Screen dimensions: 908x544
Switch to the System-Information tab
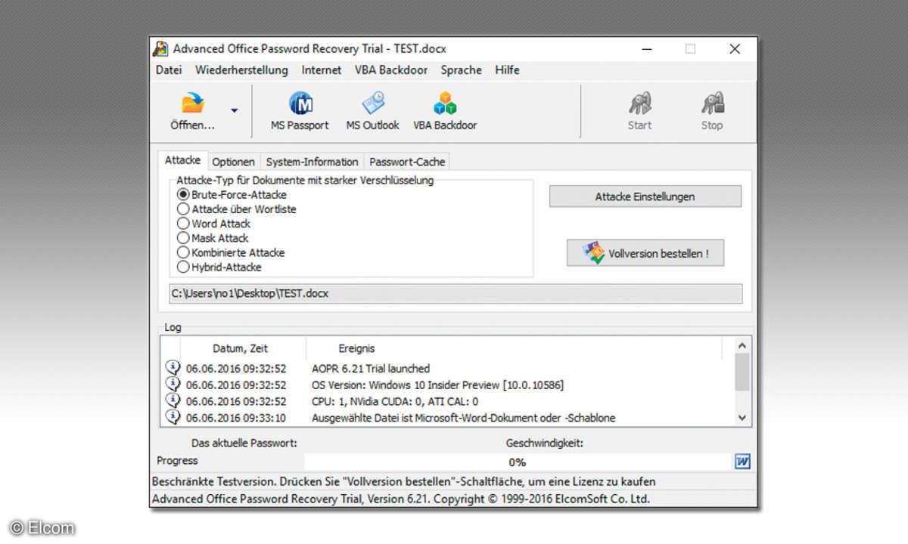(312, 162)
